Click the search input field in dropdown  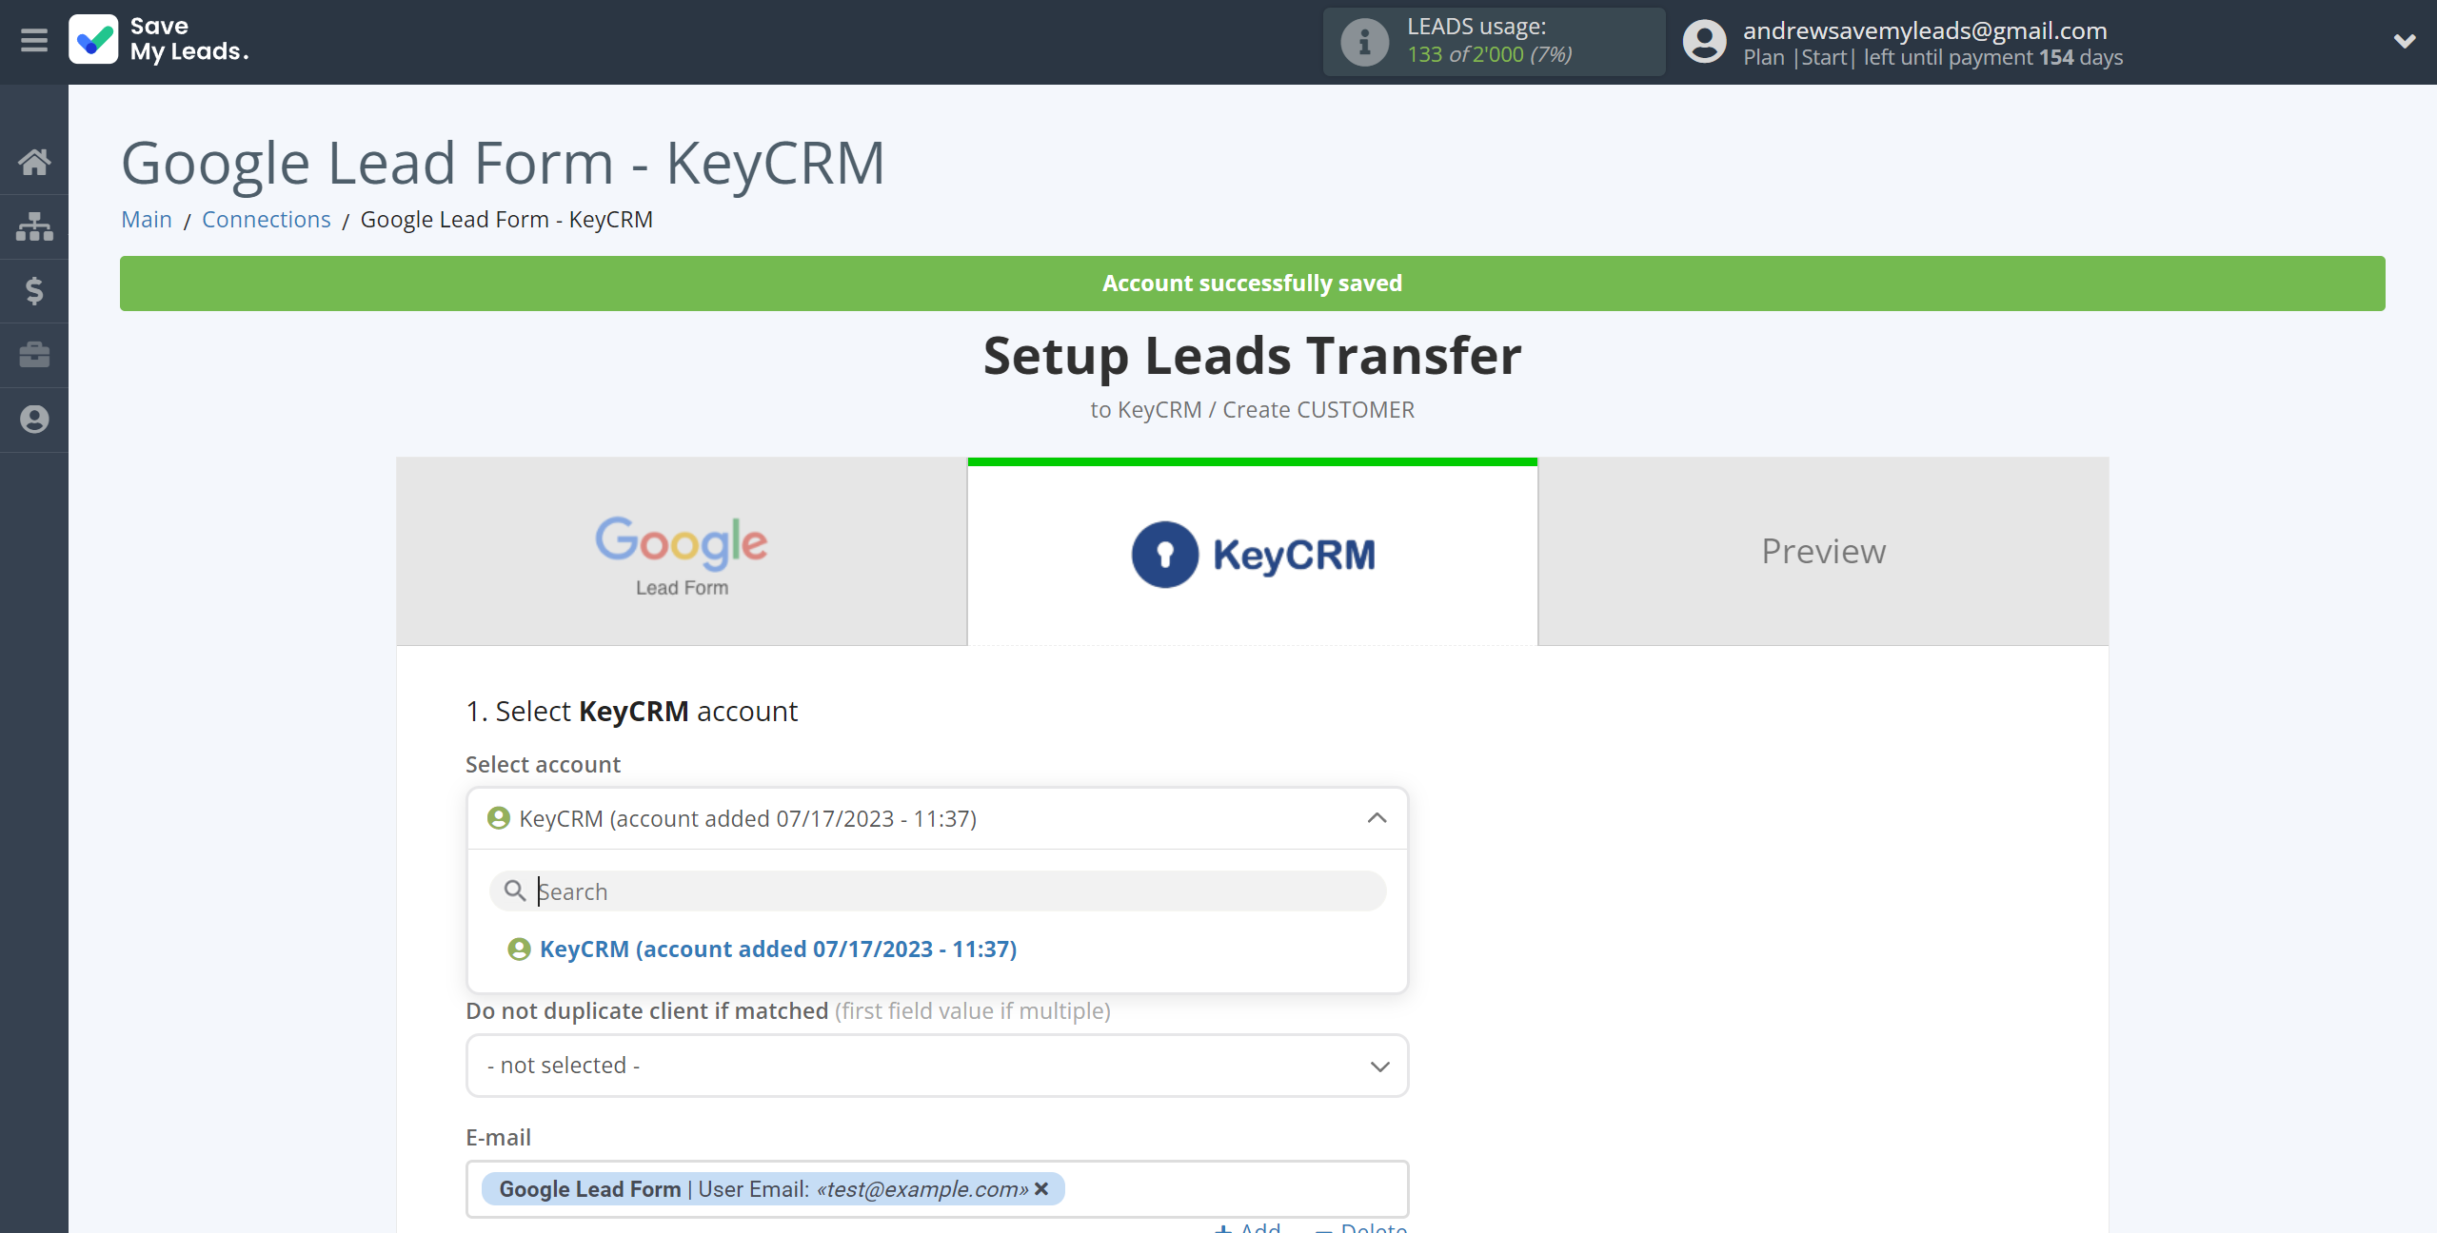pyautogui.click(x=938, y=890)
